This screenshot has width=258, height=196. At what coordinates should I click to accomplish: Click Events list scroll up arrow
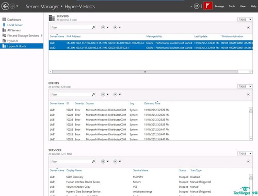pos(251,109)
